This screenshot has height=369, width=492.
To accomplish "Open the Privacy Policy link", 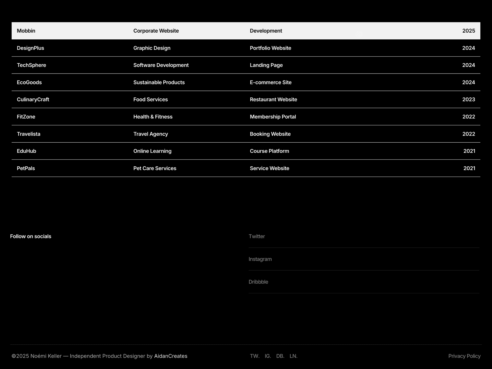I will tap(464, 356).
